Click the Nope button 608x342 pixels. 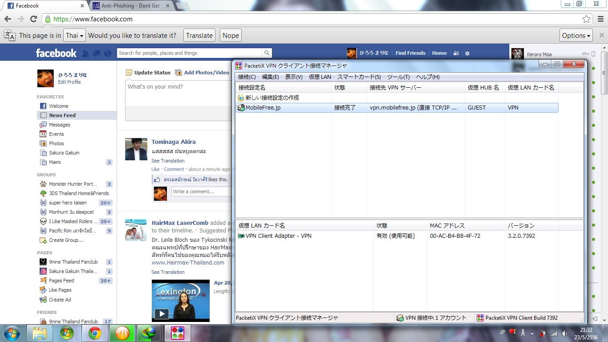pos(231,36)
